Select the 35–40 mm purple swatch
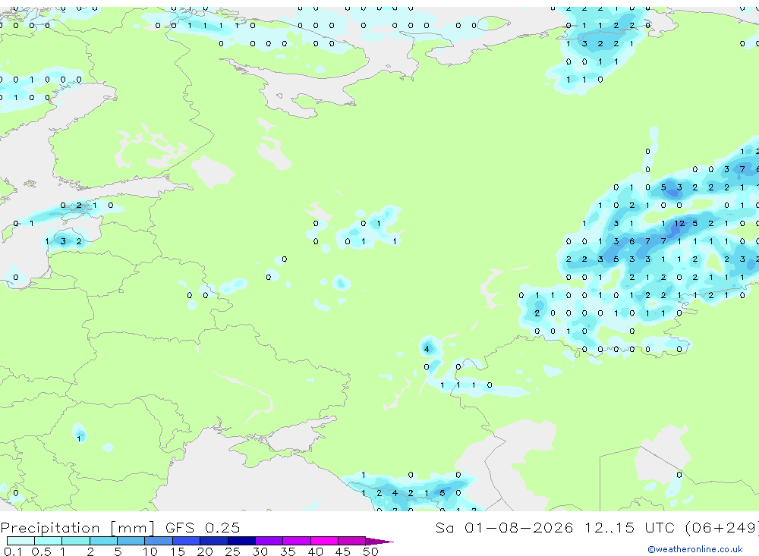 (297, 541)
